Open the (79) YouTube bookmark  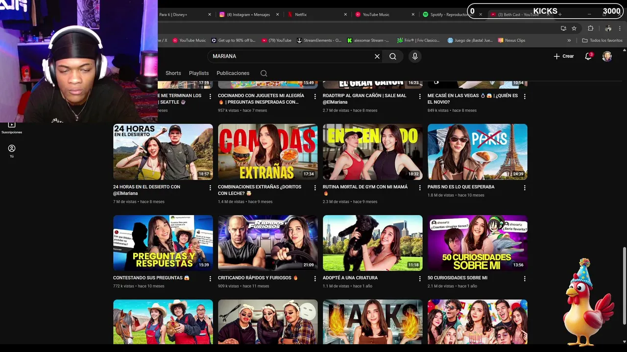pyautogui.click(x=277, y=41)
